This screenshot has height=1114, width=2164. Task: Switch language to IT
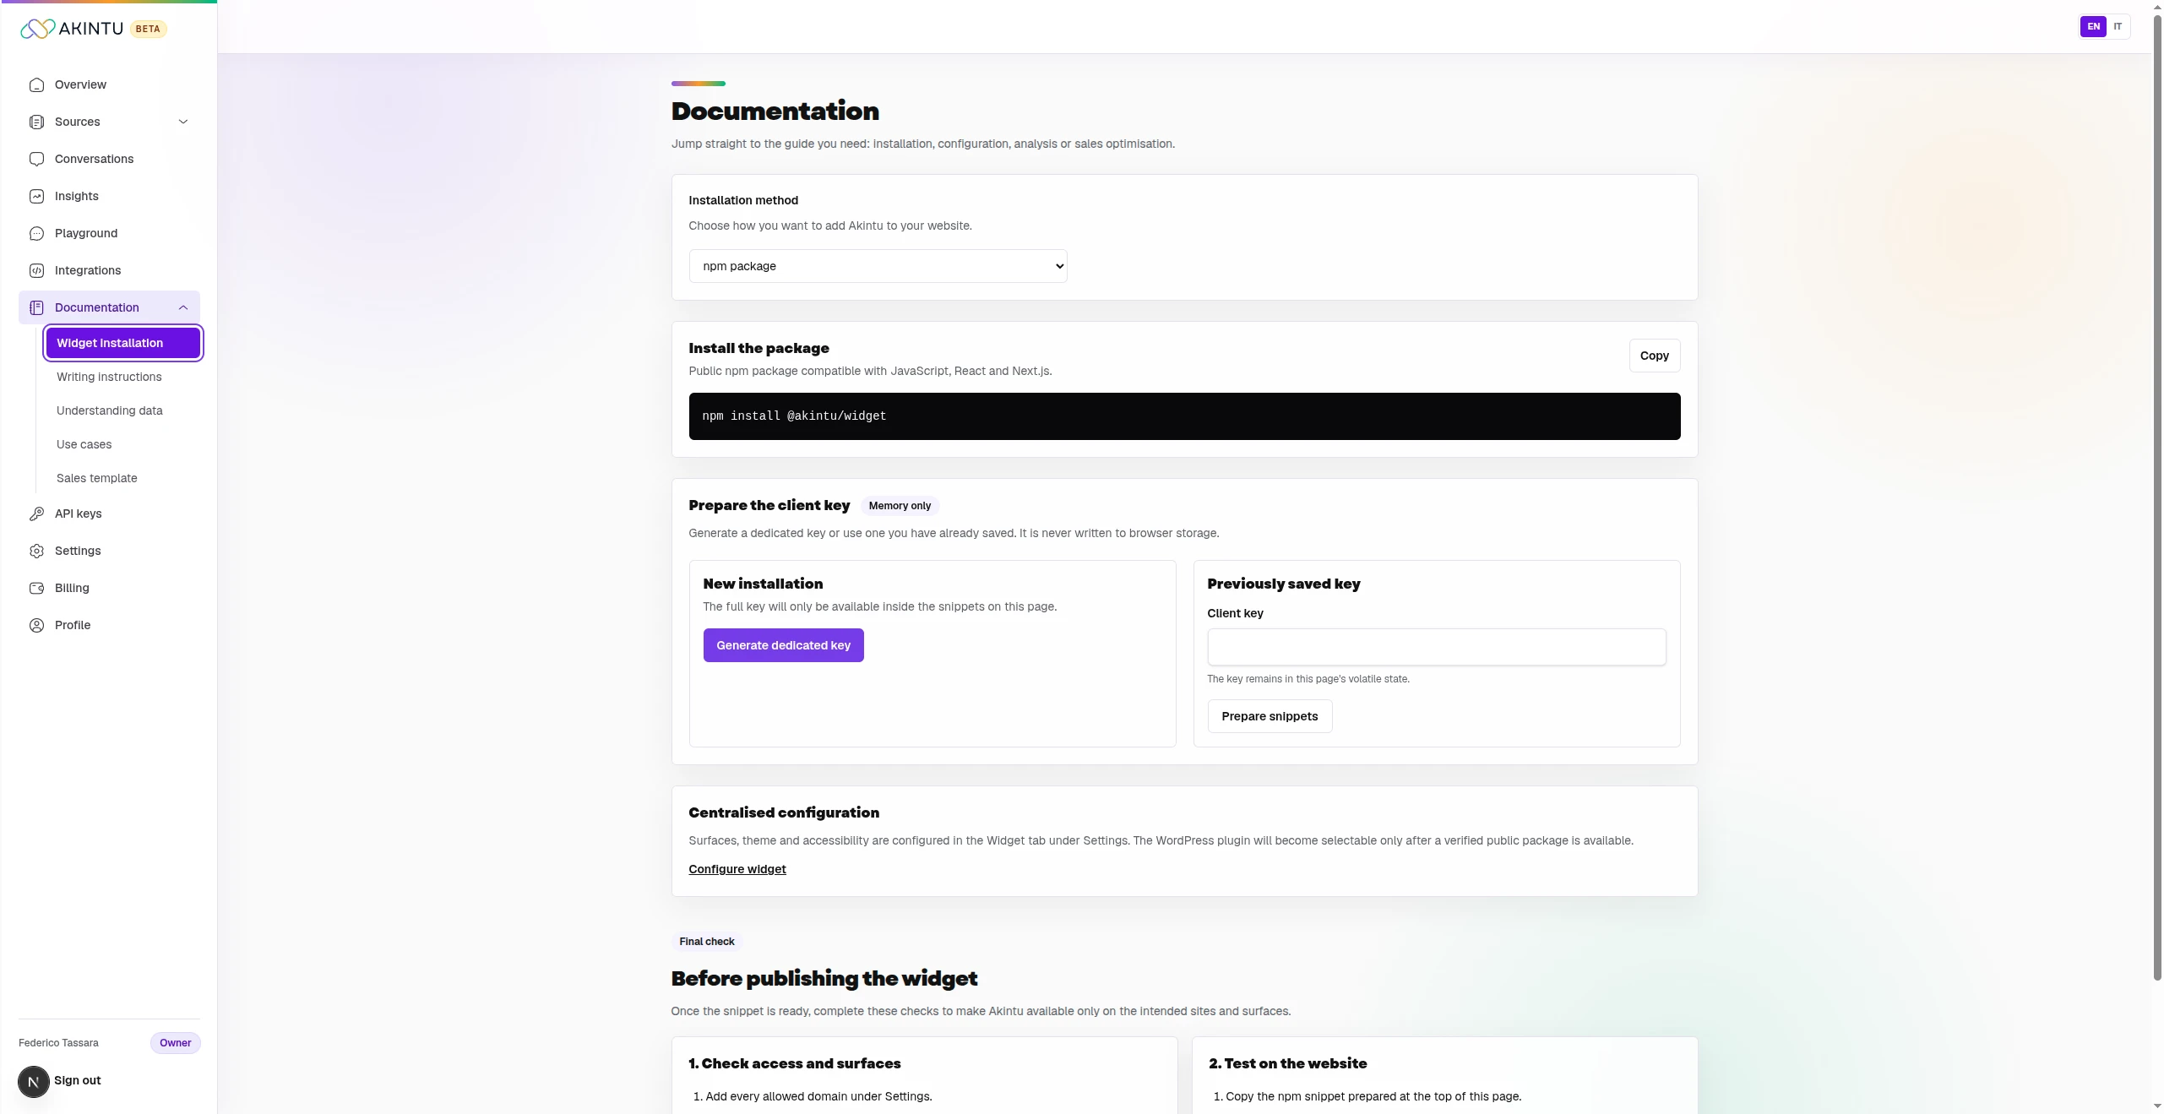(2118, 26)
